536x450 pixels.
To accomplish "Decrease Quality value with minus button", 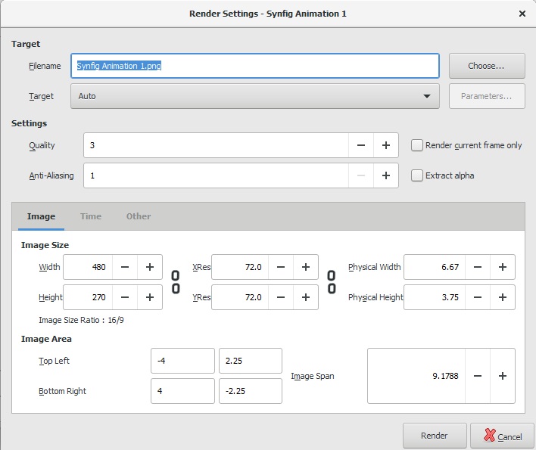I will tap(361, 145).
